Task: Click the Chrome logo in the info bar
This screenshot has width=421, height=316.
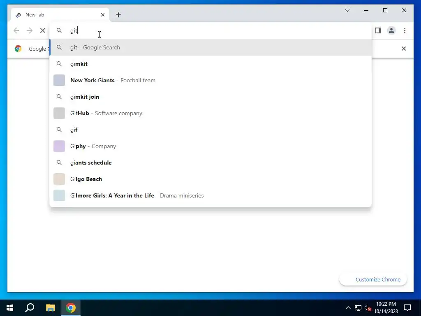Action: (x=18, y=49)
